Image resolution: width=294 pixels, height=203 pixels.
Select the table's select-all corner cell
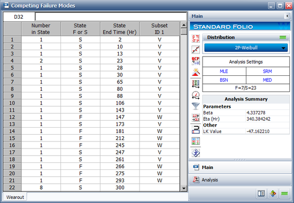(x=12, y=29)
